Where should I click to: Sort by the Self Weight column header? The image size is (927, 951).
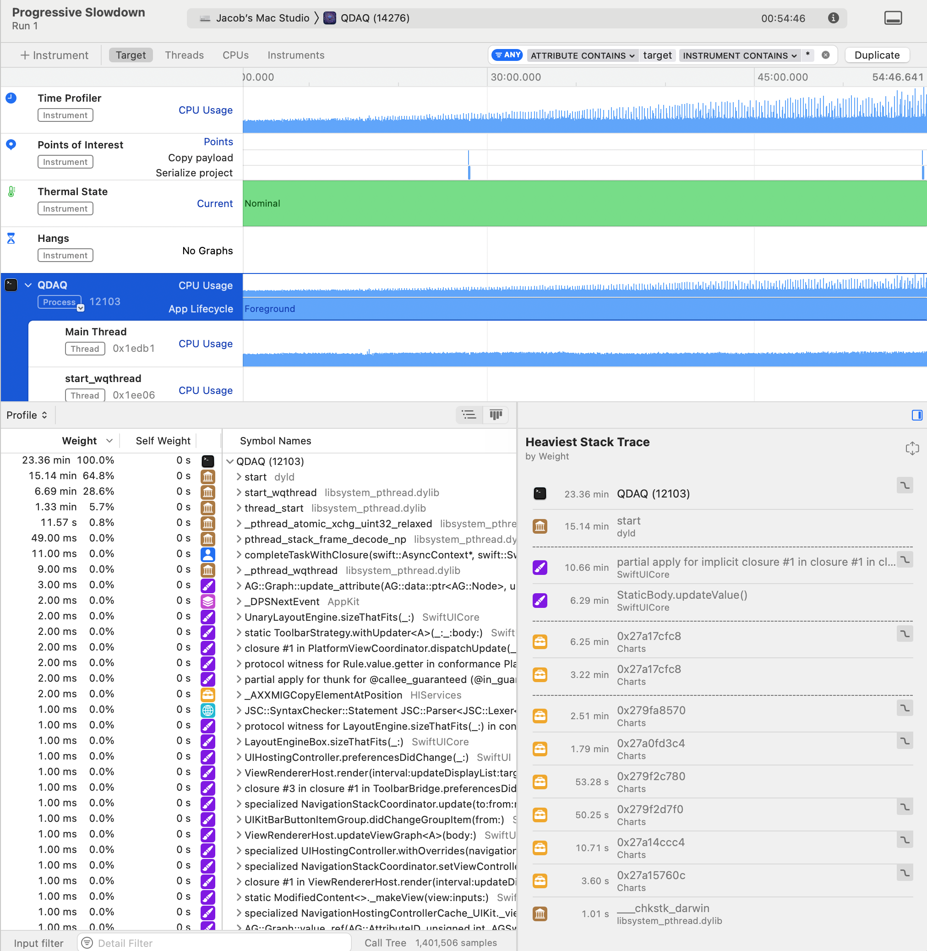pos(163,441)
